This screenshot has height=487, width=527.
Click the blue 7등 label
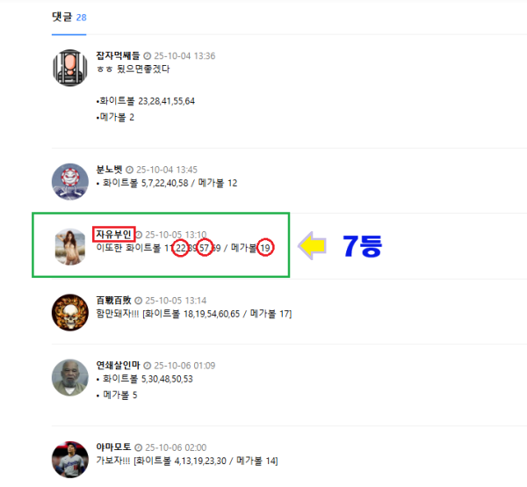pyautogui.click(x=362, y=246)
